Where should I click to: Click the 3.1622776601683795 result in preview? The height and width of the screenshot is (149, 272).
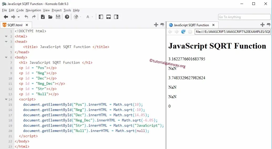point(187,59)
